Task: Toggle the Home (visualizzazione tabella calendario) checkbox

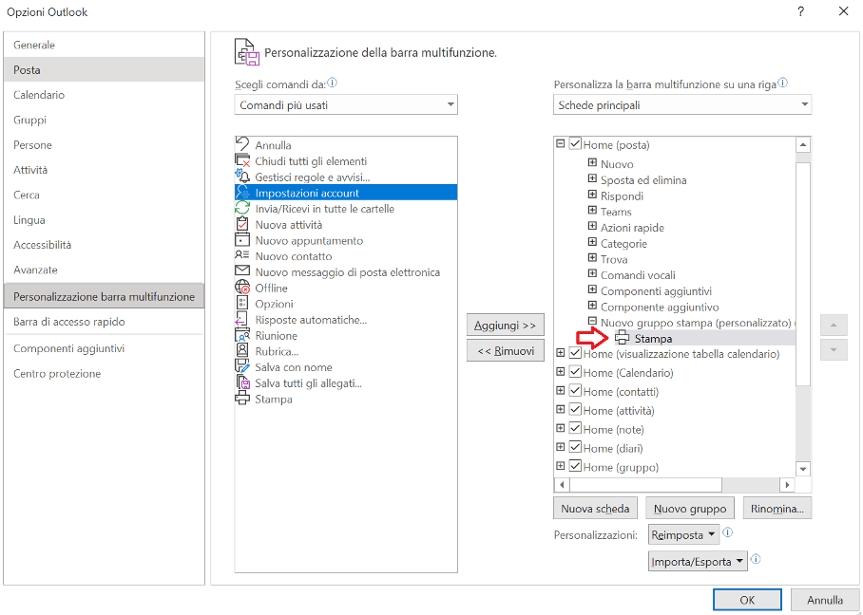Action: point(575,353)
